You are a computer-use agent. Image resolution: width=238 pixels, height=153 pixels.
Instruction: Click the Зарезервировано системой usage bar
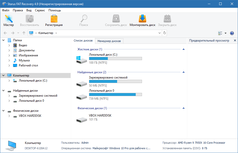pos(115,82)
